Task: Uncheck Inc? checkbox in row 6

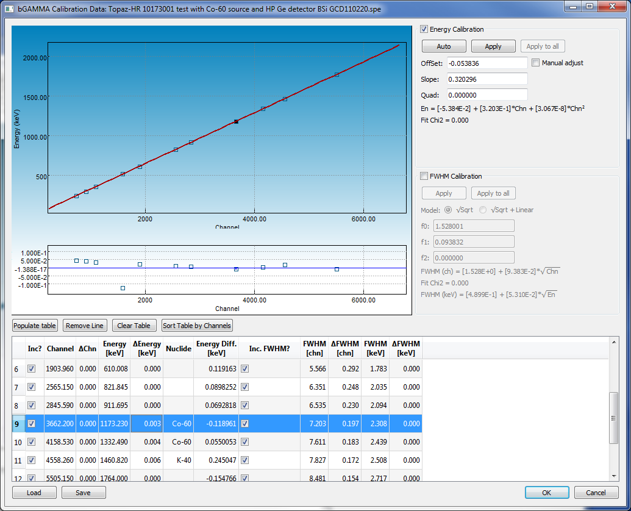Action: click(31, 368)
